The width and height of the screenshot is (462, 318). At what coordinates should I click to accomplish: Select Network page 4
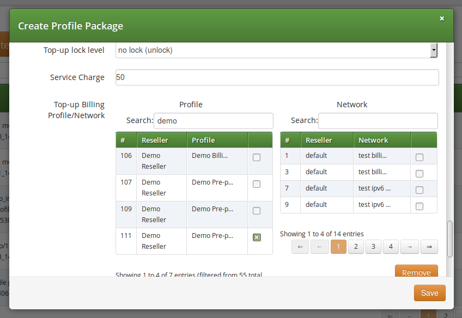pos(391,247)
